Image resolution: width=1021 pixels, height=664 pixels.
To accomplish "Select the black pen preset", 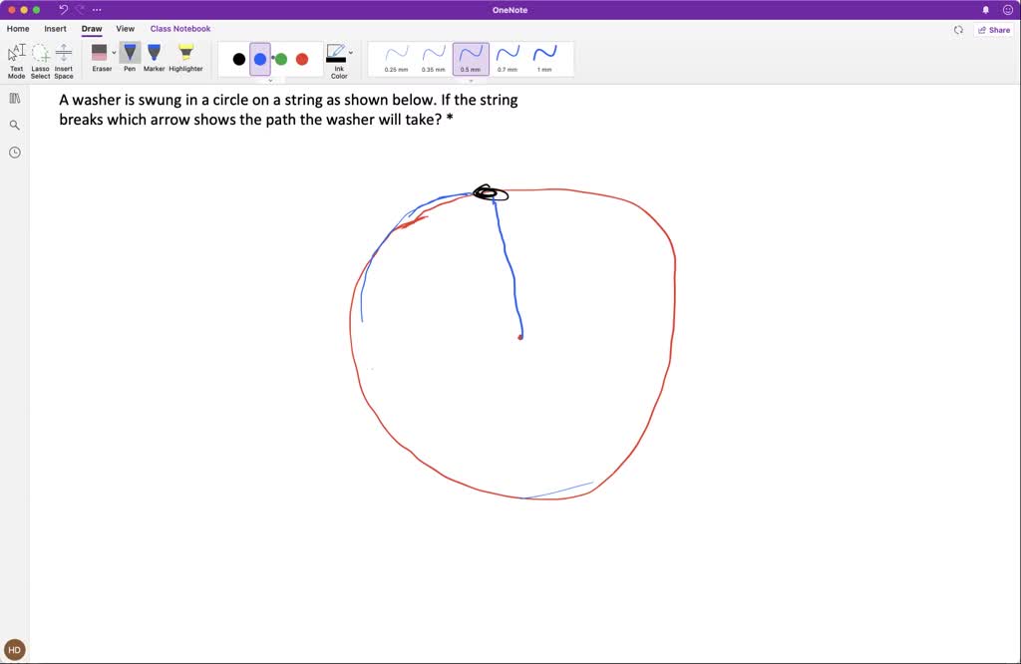I will pyautogui.click(x=239, y=59).
